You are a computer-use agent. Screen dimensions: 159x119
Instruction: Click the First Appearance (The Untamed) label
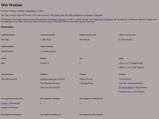[x=91, y=115]
